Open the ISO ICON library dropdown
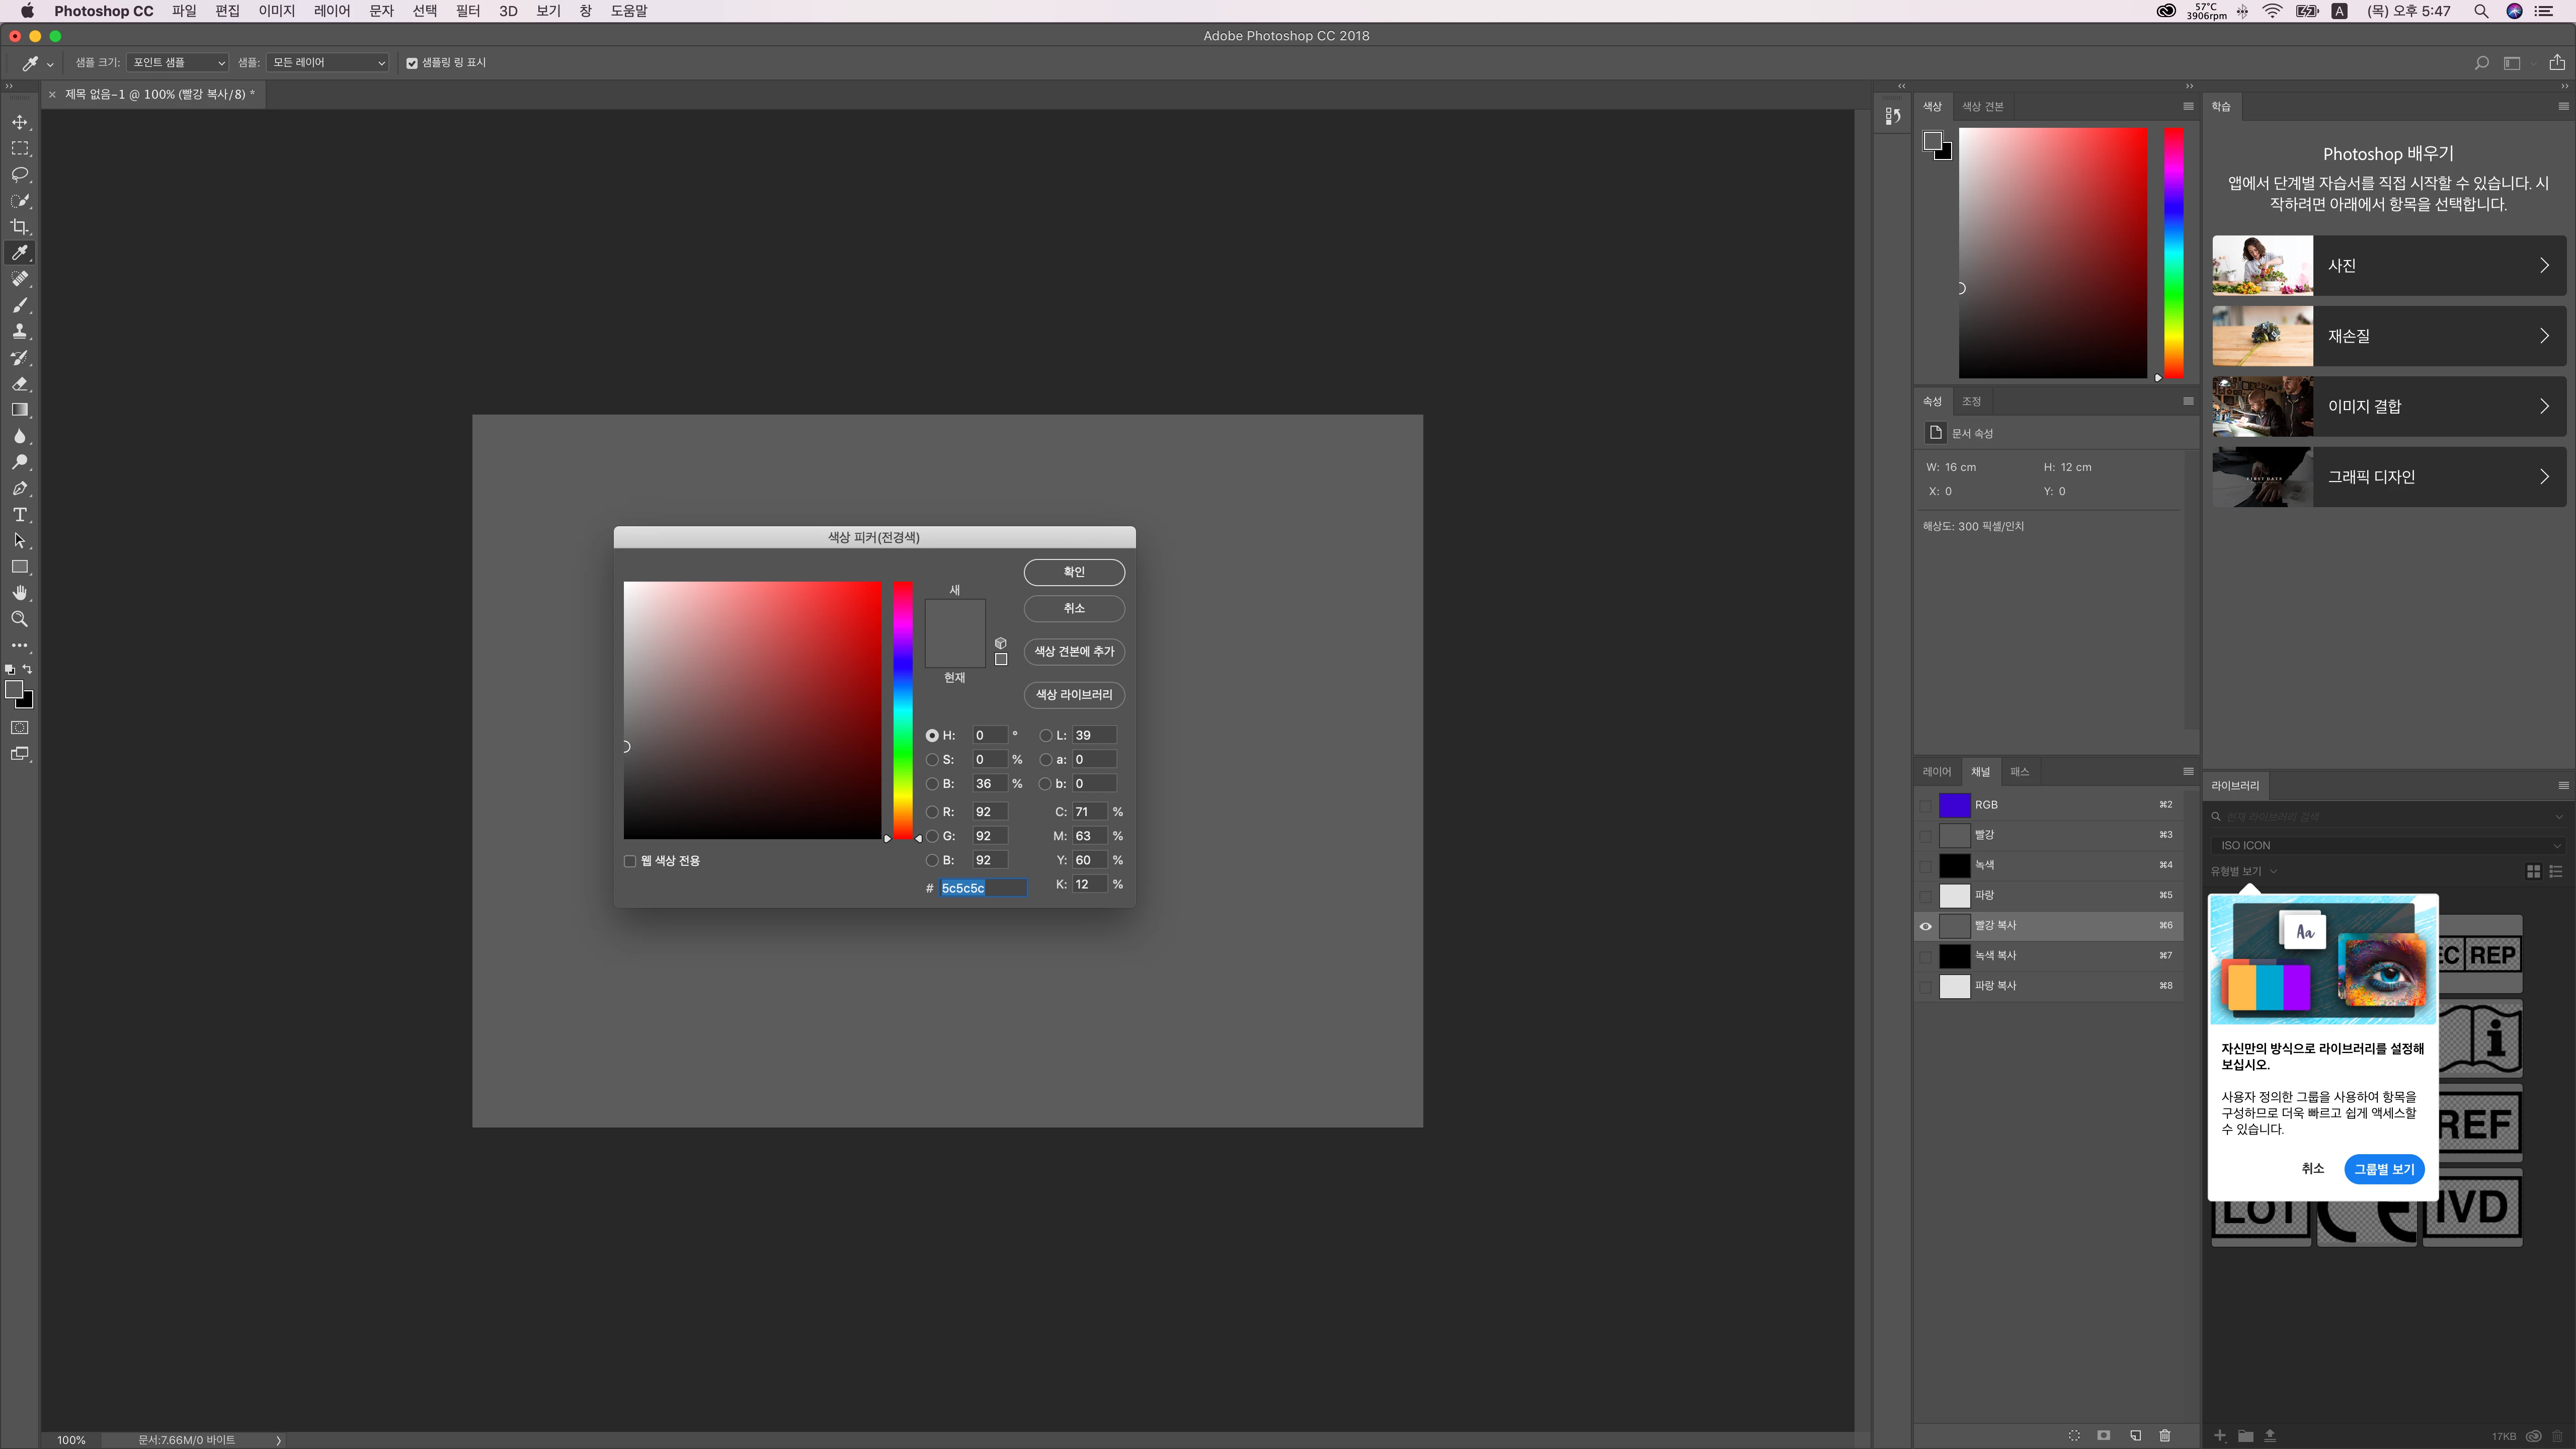This screenshot has height=1449, width=2576. [x=2388, y=845]
